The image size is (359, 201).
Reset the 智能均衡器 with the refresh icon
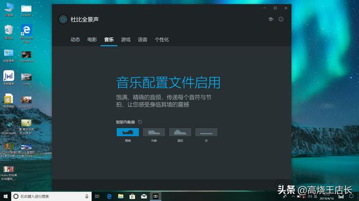140,122
